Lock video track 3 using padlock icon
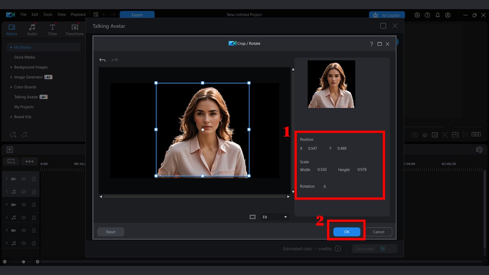This screenshot has height=275, width=489. tap(34, 230)
